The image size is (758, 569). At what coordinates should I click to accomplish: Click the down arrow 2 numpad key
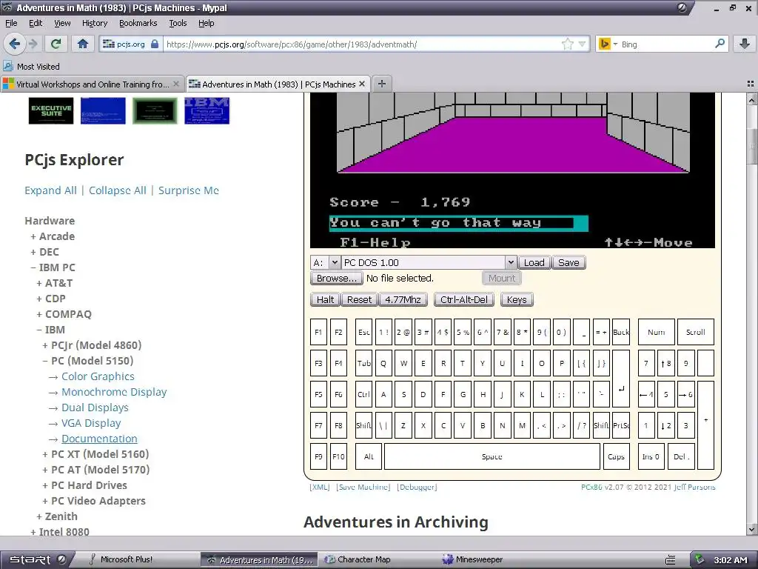(x=666, y=425)
